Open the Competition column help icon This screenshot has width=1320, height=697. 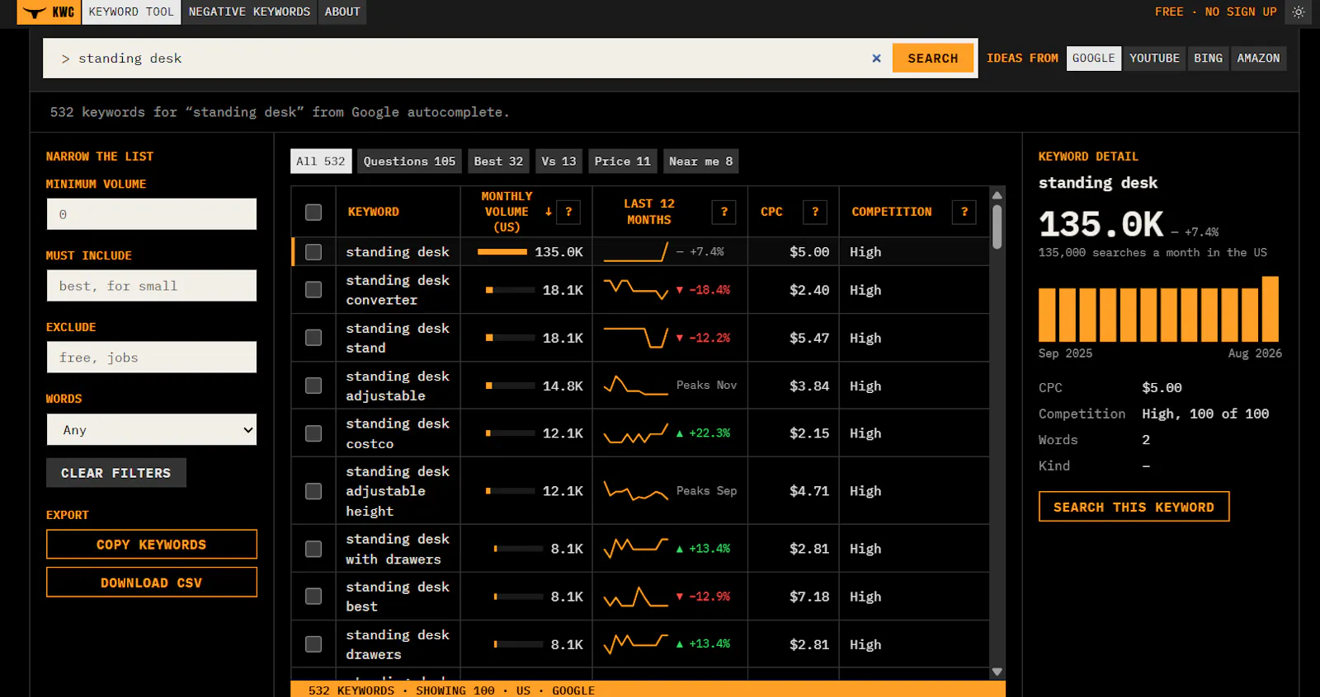[964, 212]
